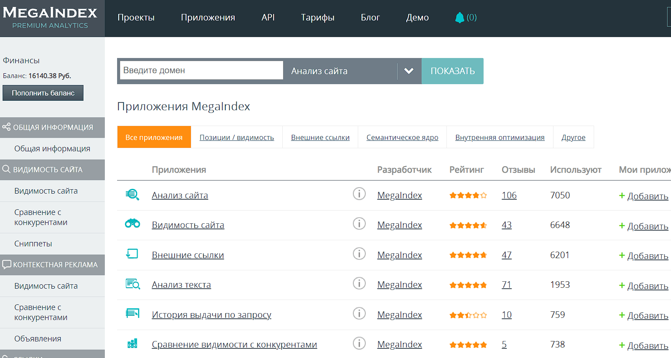Click the Анализ сайта app icon
The width and height of the screenshot is (671, 358).
tap(132, 194)
